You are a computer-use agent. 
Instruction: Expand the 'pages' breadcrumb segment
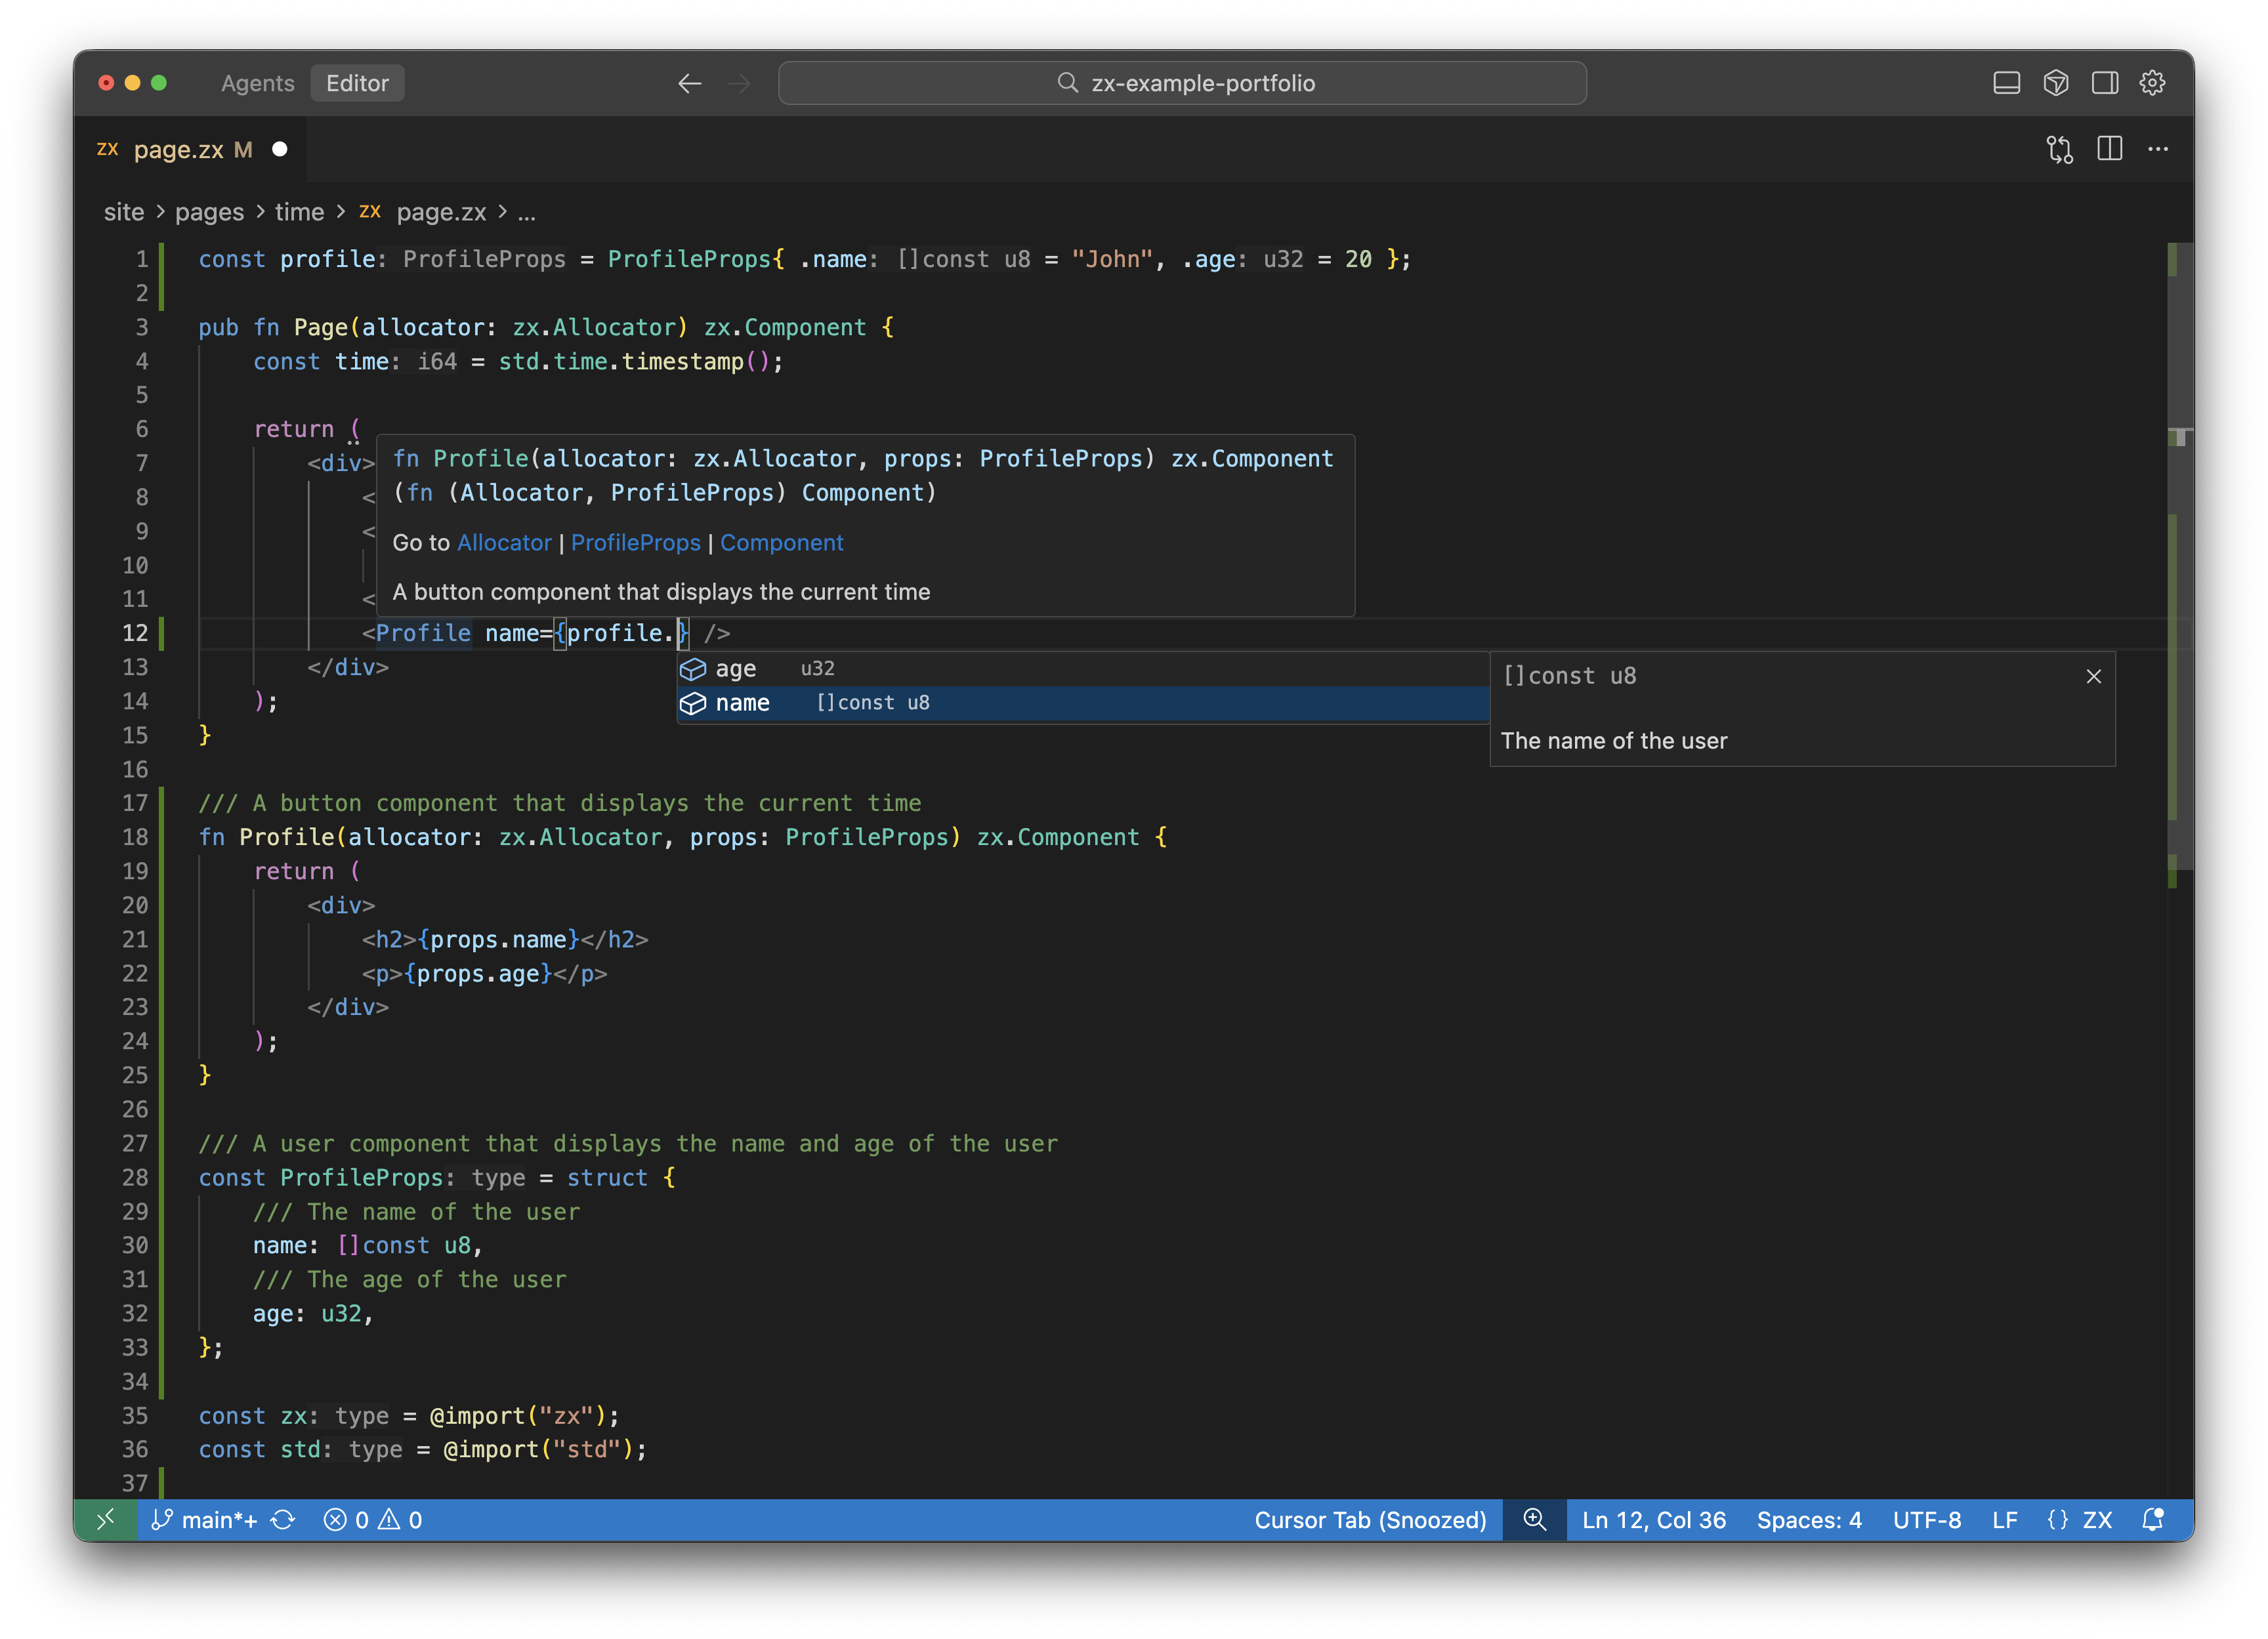[209, 212]
